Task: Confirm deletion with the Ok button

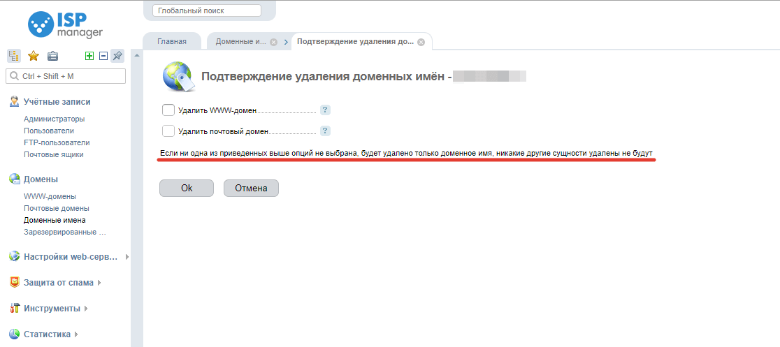Action: tap(187, 188)
